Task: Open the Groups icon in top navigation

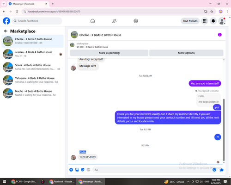Action: pyautogui.click(x=136, y=21)
